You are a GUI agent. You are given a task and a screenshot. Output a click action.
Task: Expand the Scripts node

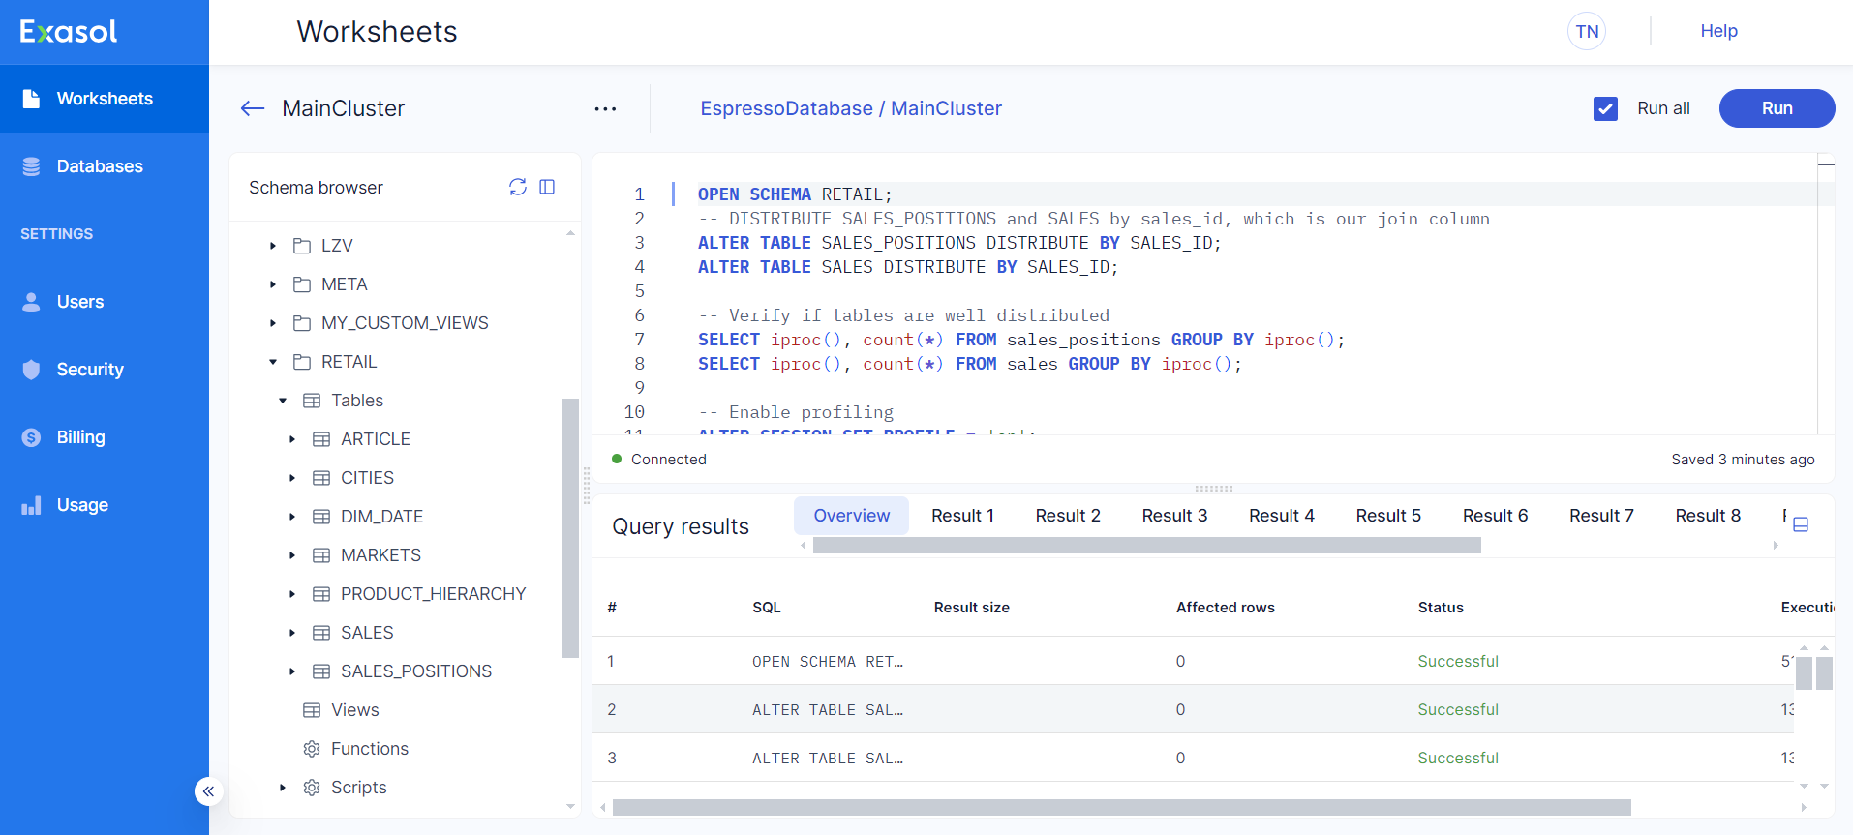point(283,788)
